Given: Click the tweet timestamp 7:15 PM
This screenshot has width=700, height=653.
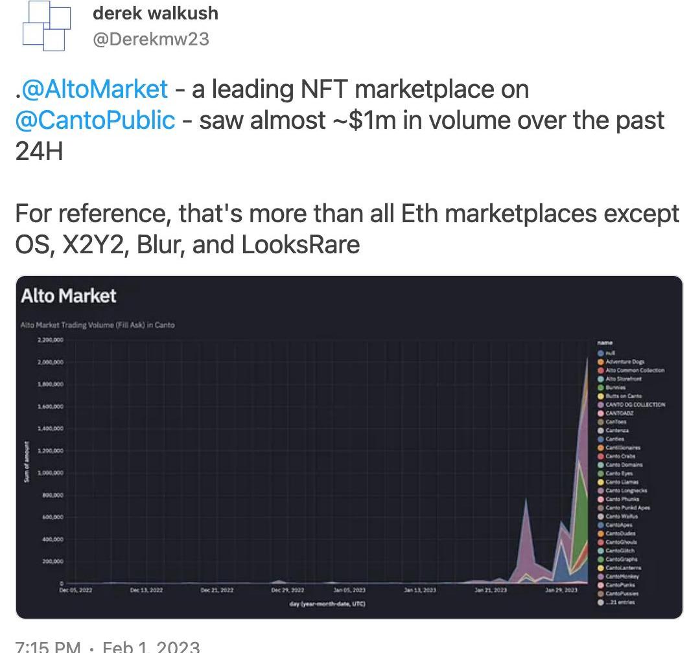Looking at the screenshot, I should point(47,647).
